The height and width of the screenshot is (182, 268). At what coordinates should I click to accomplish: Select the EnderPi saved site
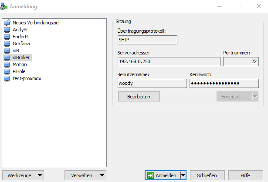tap(20, 37)
